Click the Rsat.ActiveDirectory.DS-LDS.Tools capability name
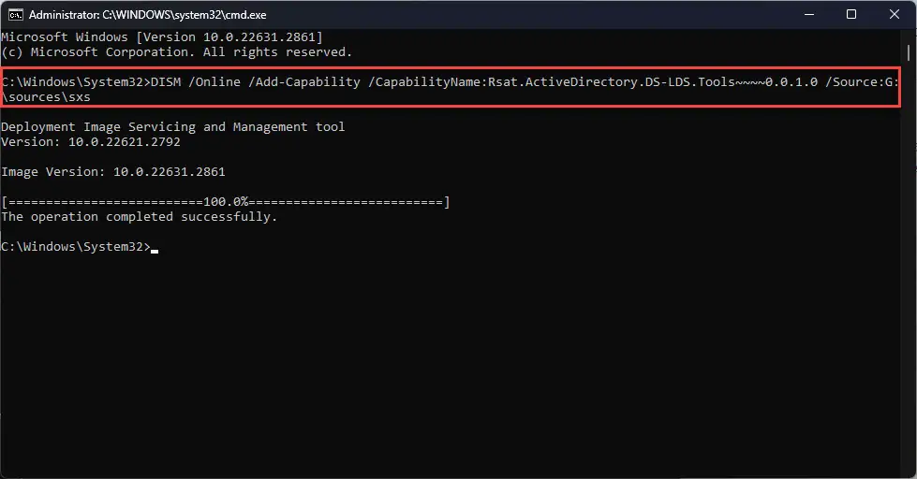917x479 pixels. point(611,81)
